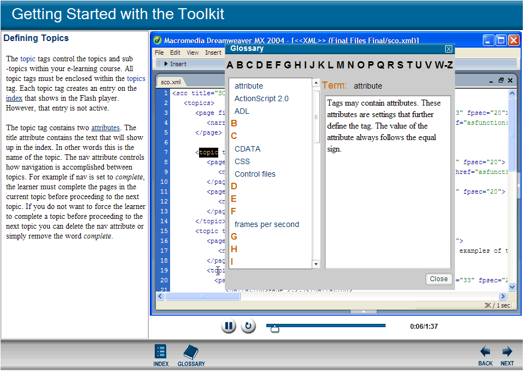
Task: Pause the video with the pause button
Action: pos(229,327)
